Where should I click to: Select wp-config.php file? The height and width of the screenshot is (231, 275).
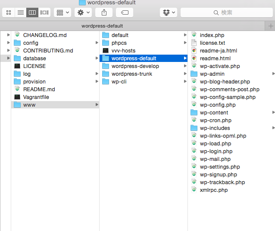[231, 105]
